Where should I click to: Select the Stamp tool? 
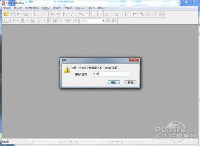tap(23, 21)
